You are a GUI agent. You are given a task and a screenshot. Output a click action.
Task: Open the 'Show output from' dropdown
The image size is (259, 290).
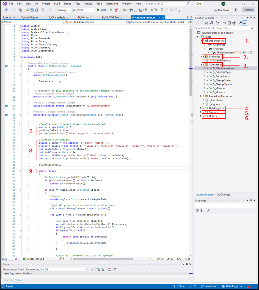tap(56, 269)
